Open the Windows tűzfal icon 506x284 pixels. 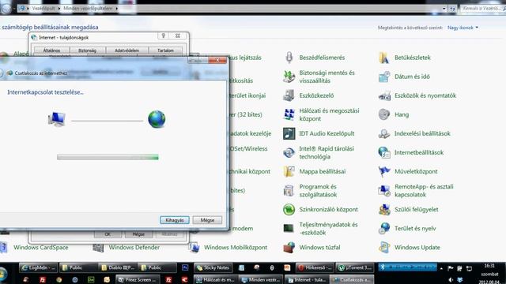coord(289,248)
